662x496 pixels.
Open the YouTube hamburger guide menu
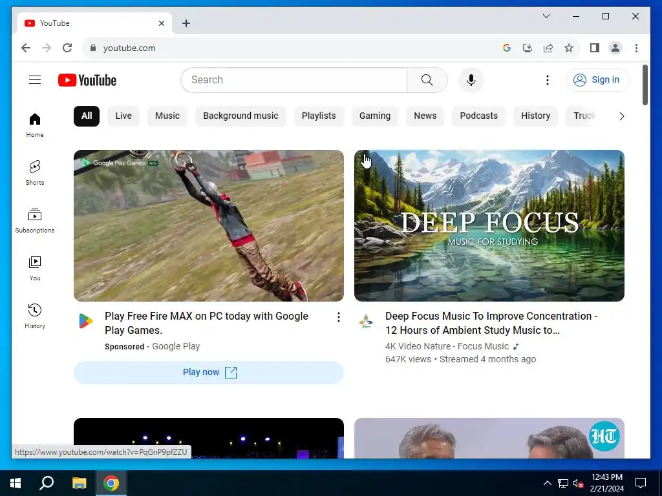[x=35, y=79]
